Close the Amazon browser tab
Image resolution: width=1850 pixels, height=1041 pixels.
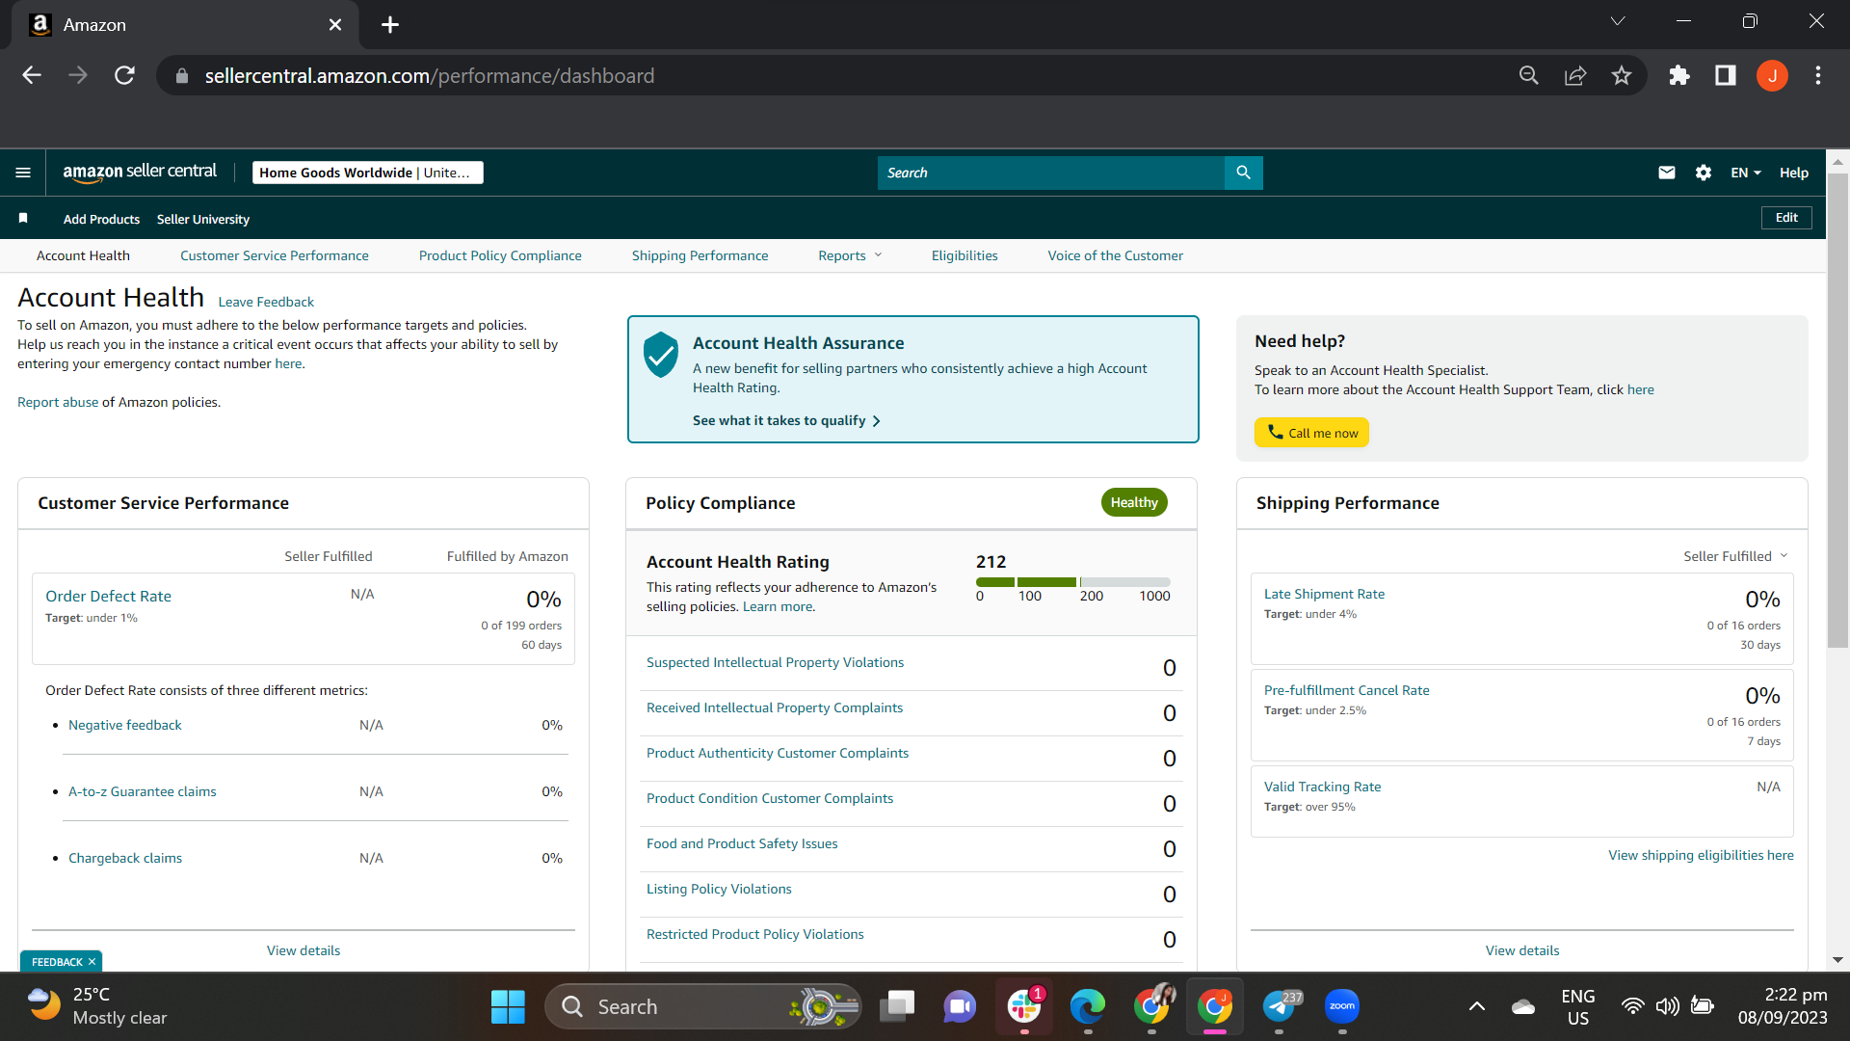click(335, 25)
